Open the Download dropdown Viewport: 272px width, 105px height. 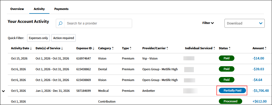coord(245,23)
